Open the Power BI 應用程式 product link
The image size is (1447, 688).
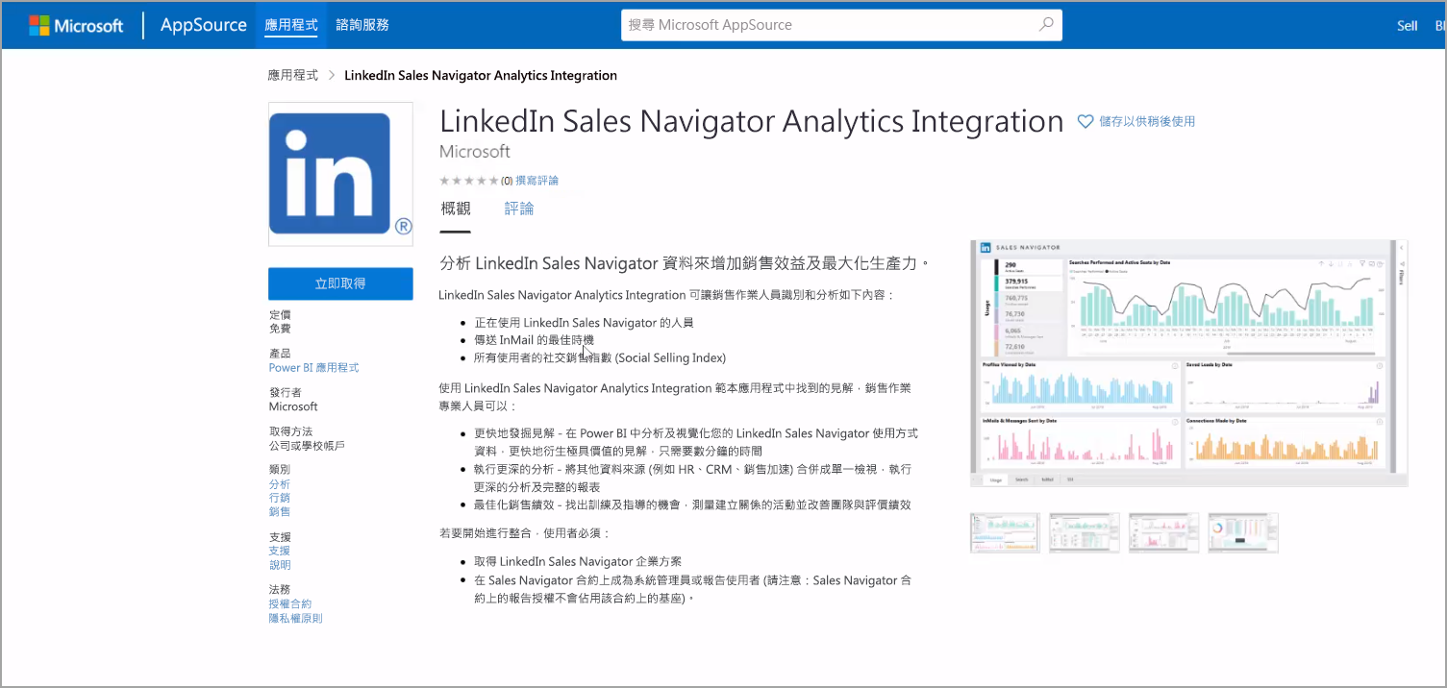click(x=313, y=368)
